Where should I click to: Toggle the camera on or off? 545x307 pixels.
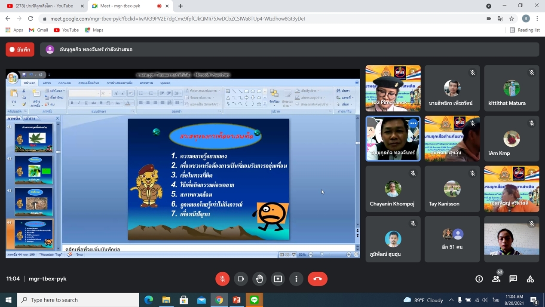[241, 279]
